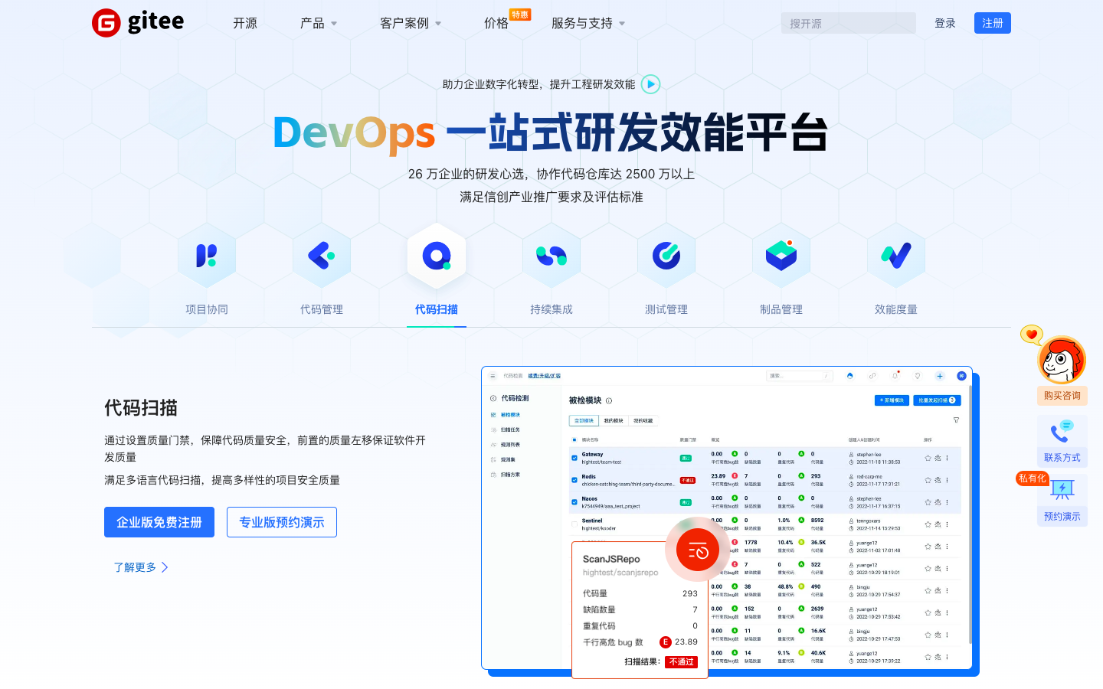Click the 企业版免费注册 button

(159, 522)
